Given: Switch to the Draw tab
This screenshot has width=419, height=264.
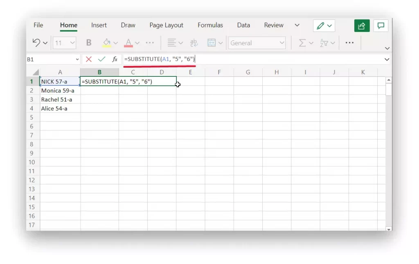Looking at the screenshot, I should 128,25.
